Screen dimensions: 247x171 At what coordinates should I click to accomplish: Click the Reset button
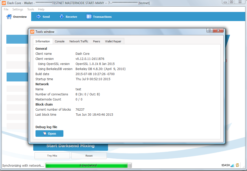point(89,156)
